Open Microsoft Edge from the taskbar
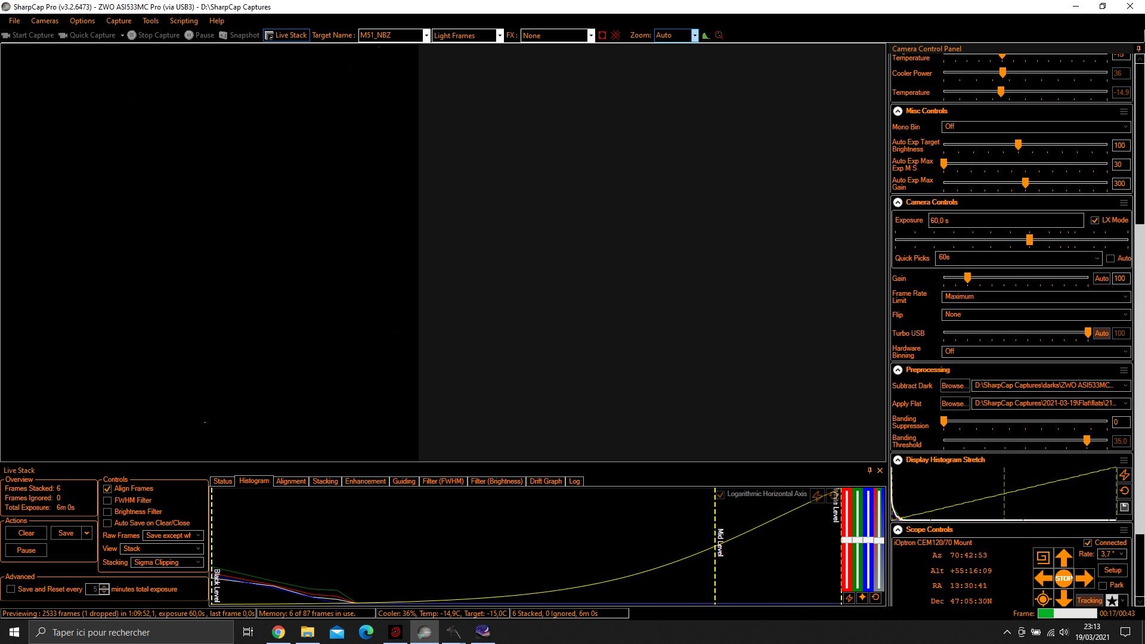The width and height of the screenshot is (1145, 644). tap(366, 632)
